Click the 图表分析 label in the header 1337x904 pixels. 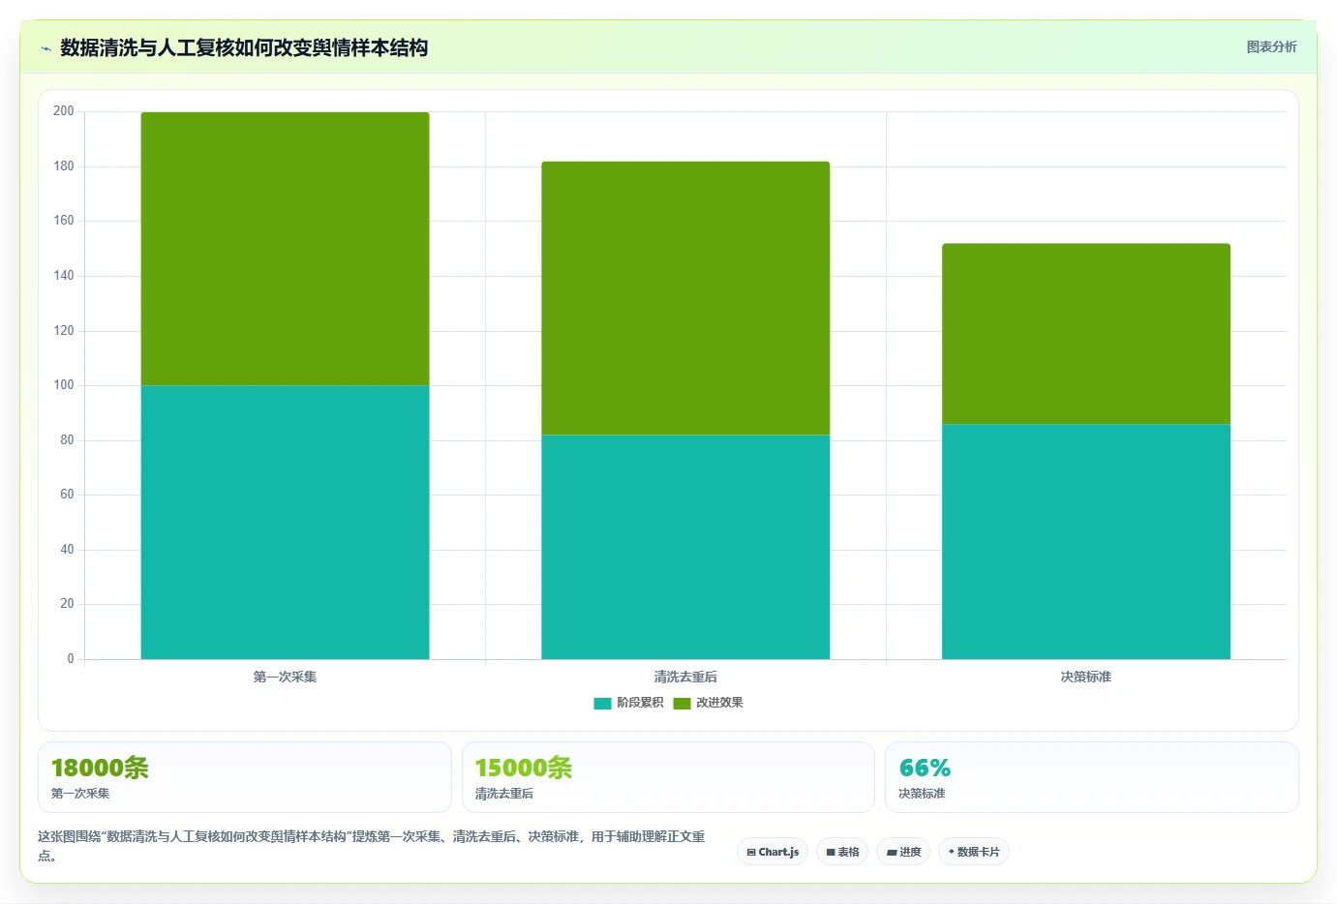(x=1271, y=46)
